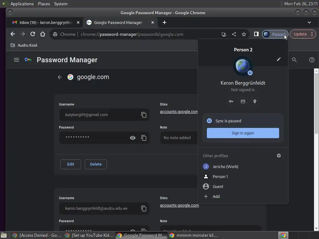319x239 pixels.
Task: Copy the katyberg09@gmail.com username
Action: tap(144, 115)
